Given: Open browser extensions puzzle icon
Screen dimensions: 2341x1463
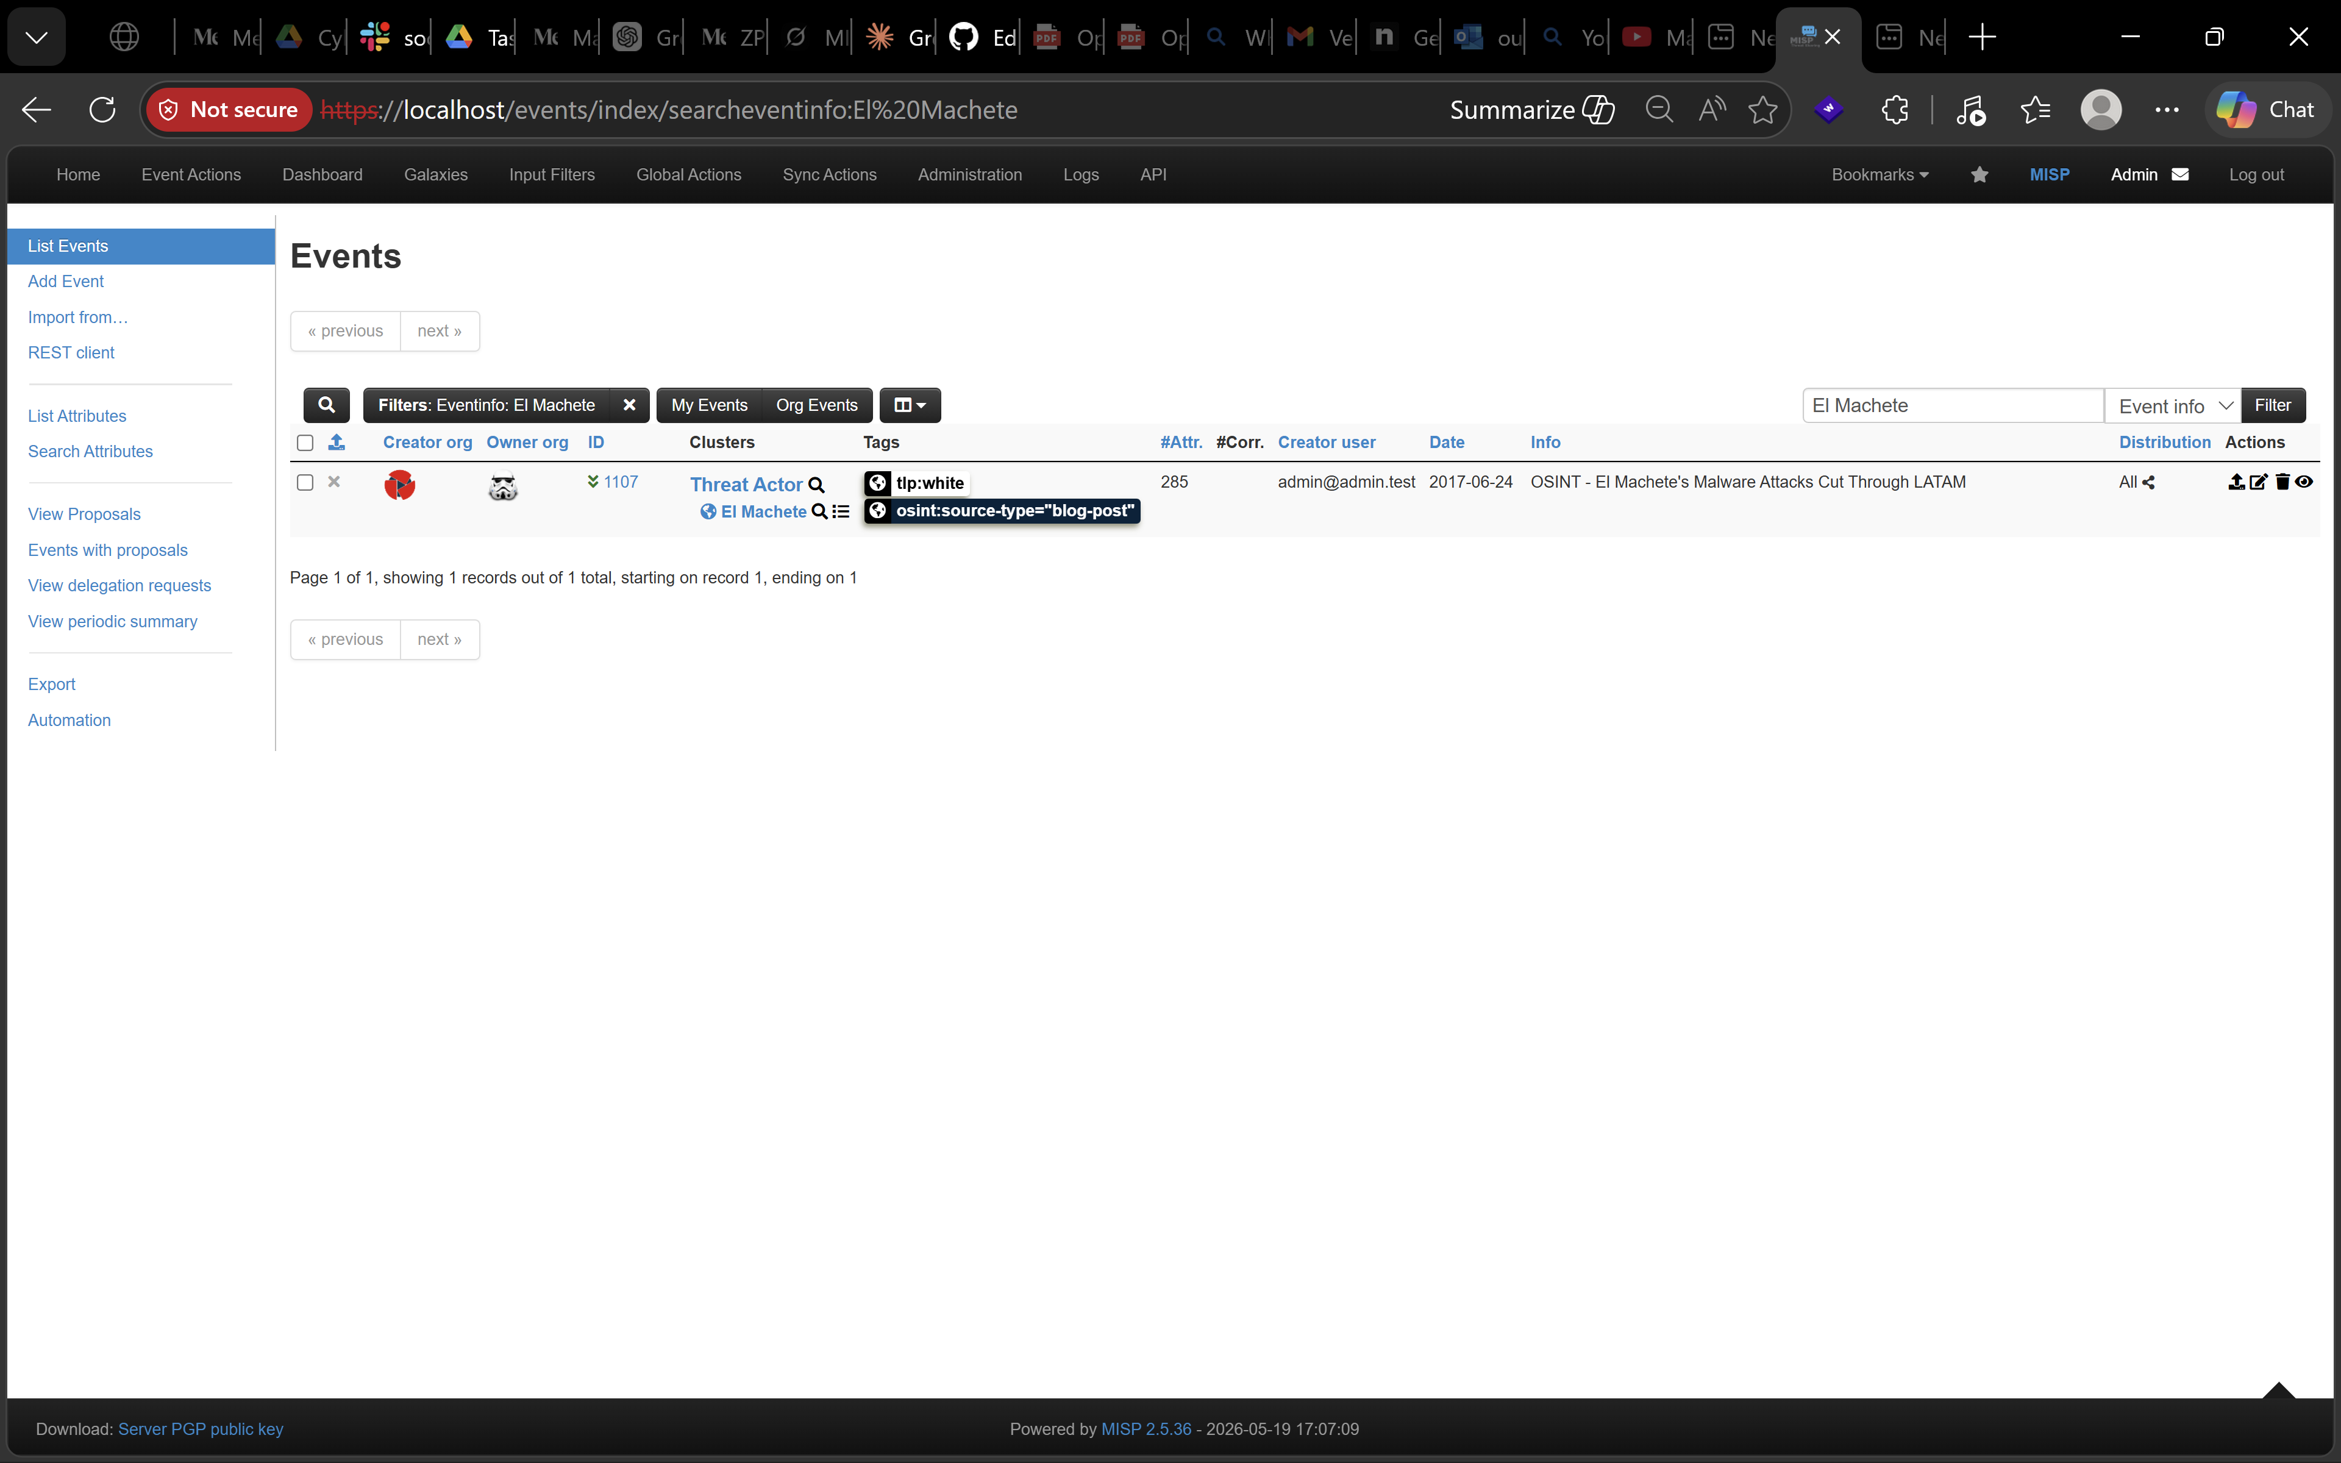Looking at the screenshot, I should coord(1895,109).
